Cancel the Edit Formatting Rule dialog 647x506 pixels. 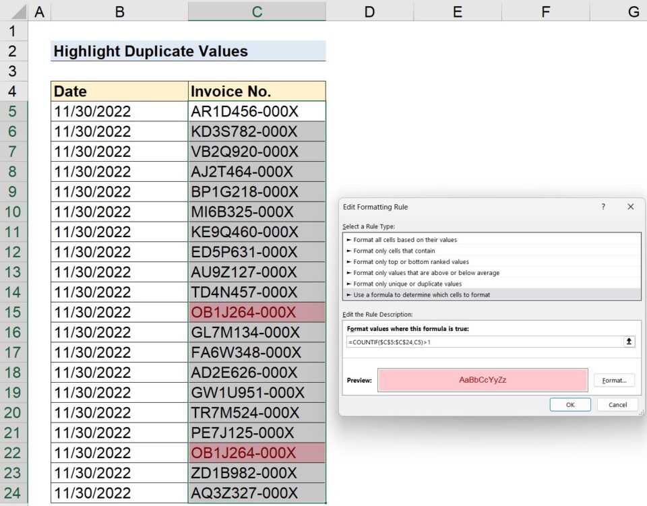[617, 404]
